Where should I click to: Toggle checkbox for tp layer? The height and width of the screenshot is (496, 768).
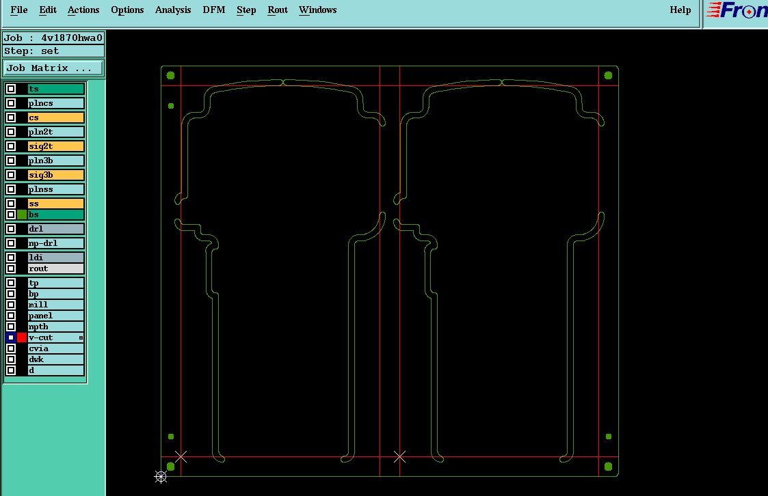(11, 283)
